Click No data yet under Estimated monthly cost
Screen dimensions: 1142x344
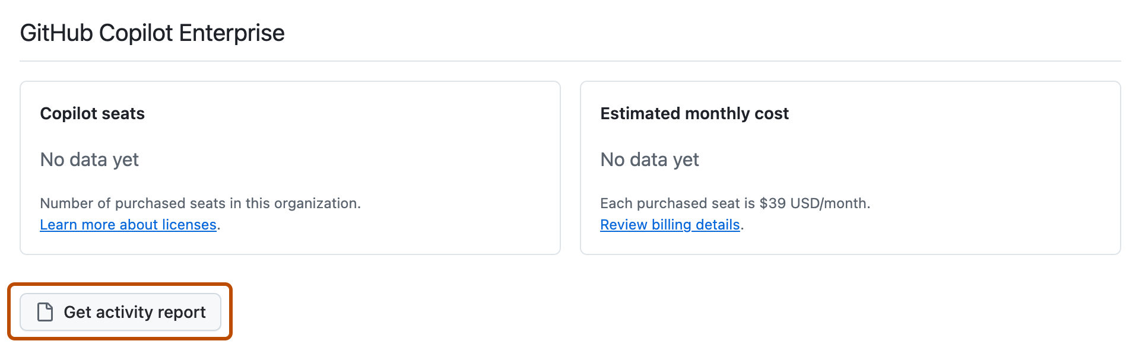coord(650,160)
